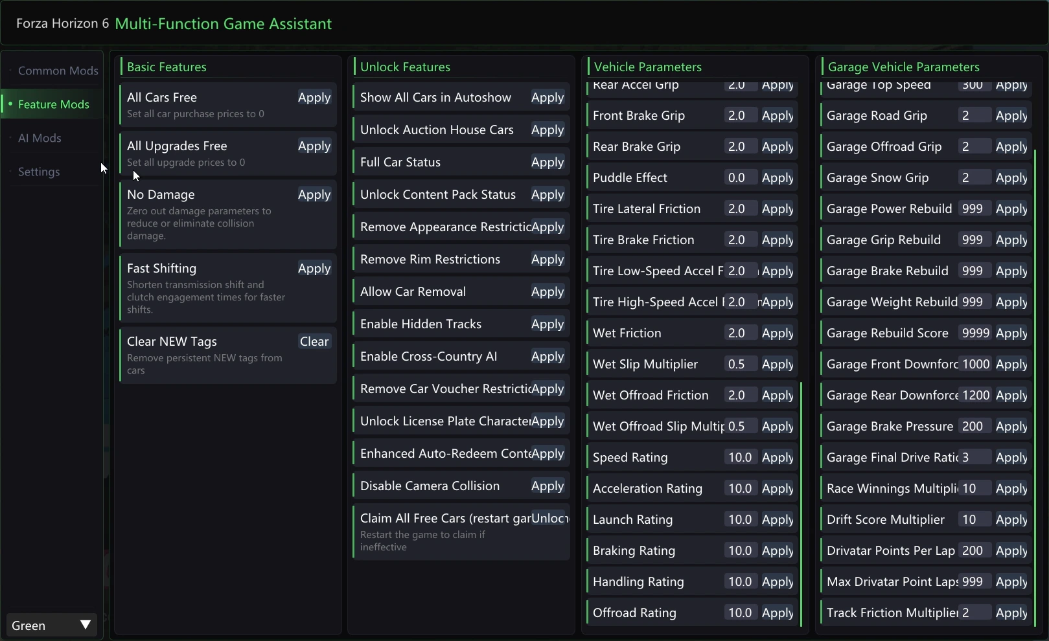Apply Wet Offroad Friction
This screenshot has width=1049, height=641.
(778, 395)
